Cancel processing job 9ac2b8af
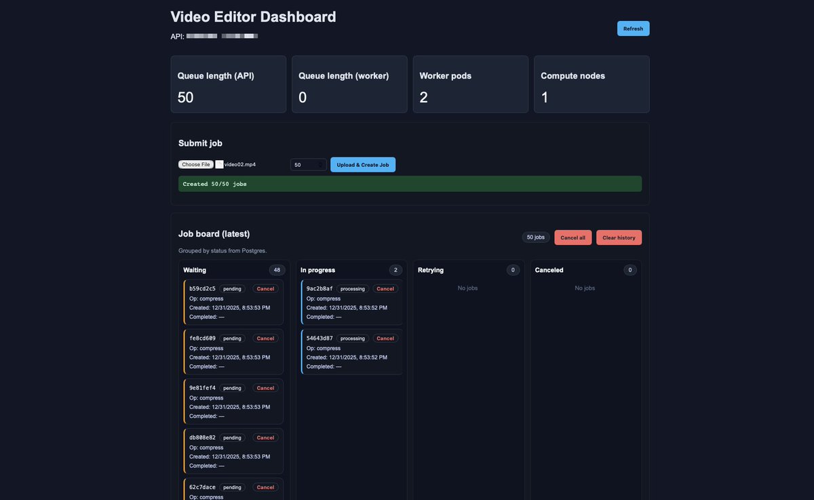Image resolution: width=814 pixels, height=500 pixels. (385, 288)
